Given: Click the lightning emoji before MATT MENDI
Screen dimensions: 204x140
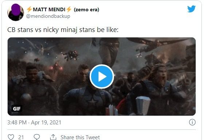Looking at the screenshot, I should point(29,9).
